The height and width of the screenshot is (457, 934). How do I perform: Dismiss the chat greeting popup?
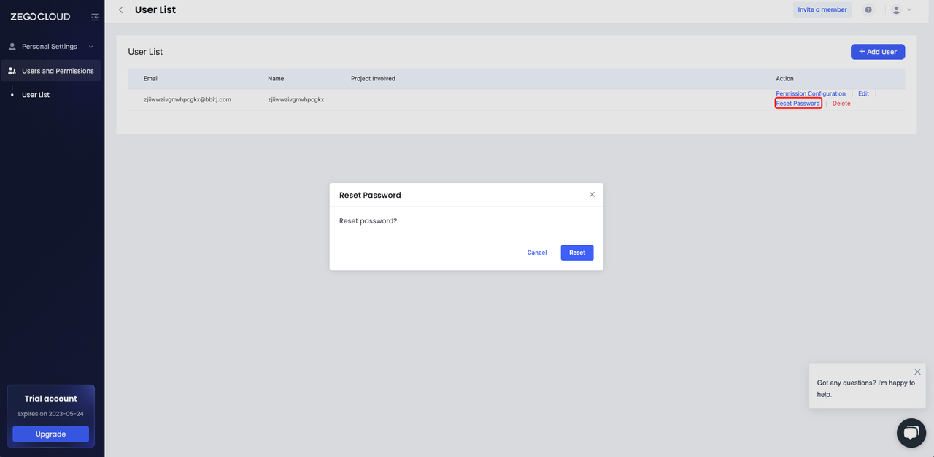point(917,372)
